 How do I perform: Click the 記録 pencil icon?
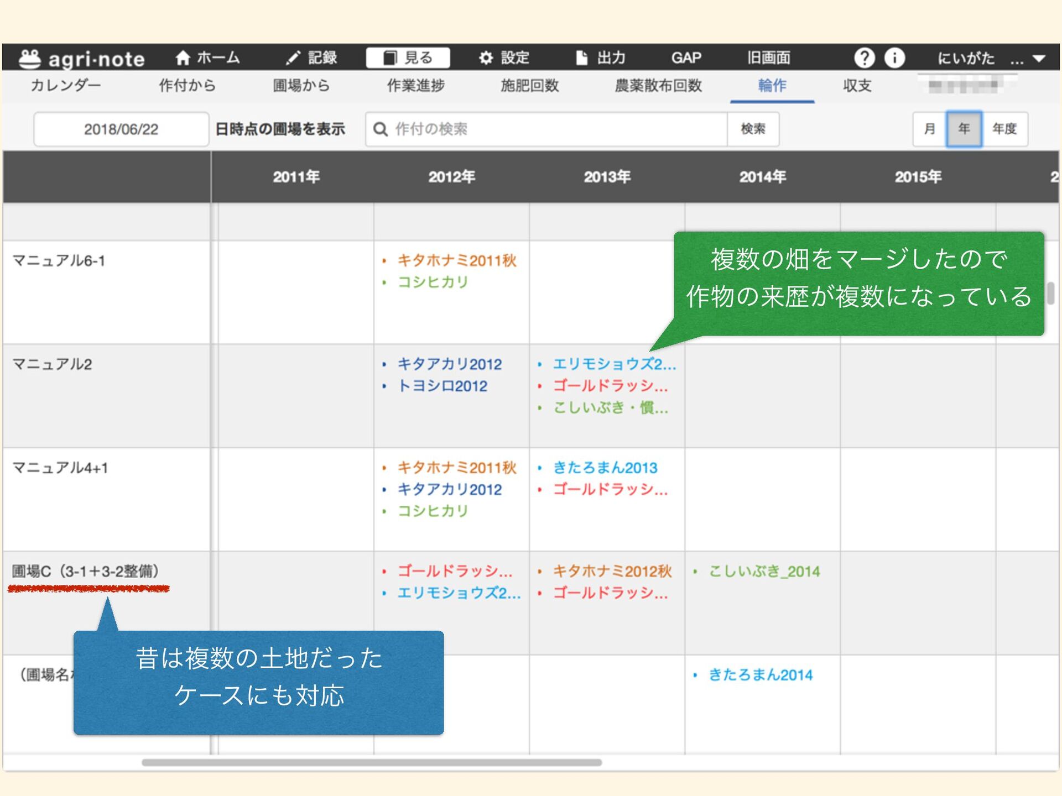click(294, 57)
